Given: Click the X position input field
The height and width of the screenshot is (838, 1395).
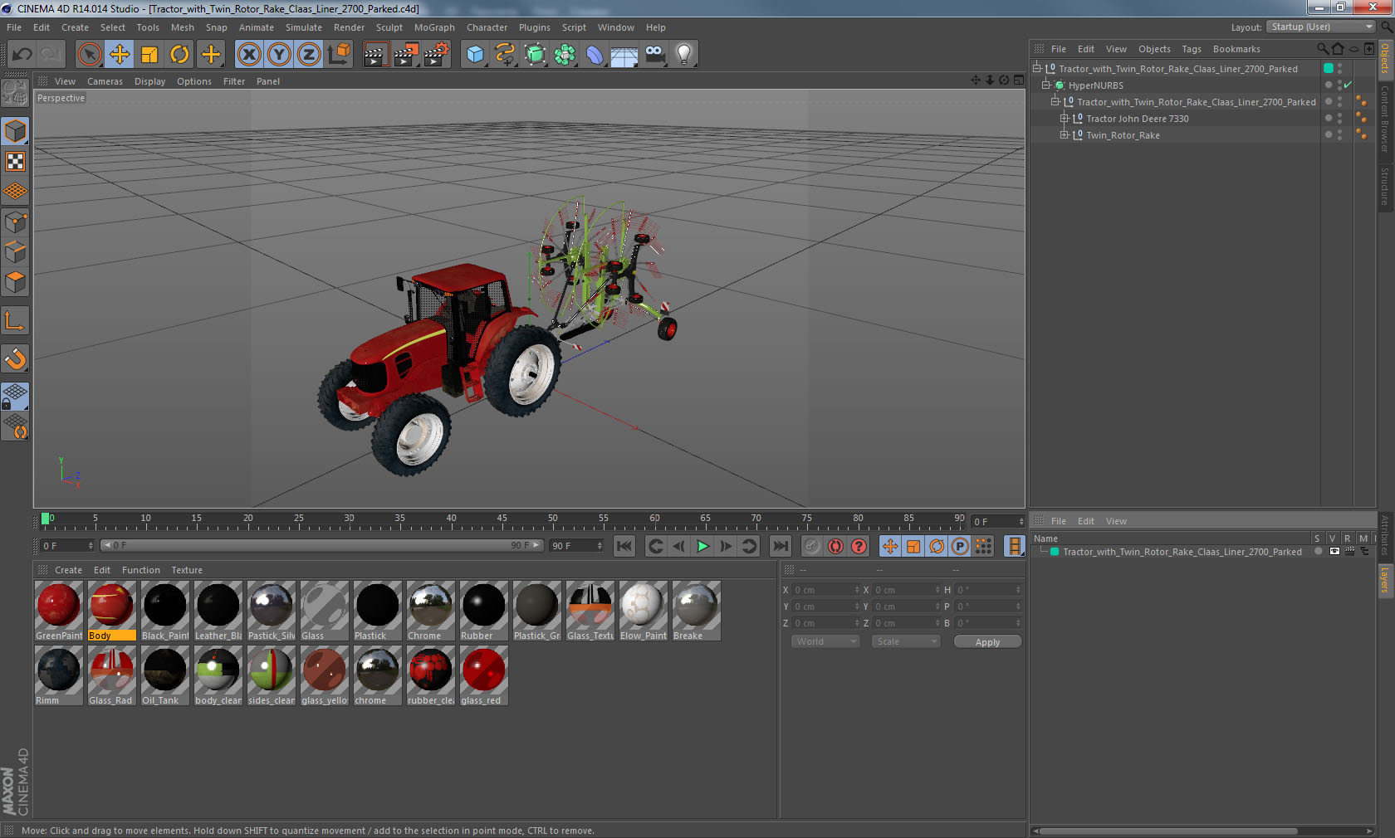Looking at the screenshot, I should click(825, 590).
